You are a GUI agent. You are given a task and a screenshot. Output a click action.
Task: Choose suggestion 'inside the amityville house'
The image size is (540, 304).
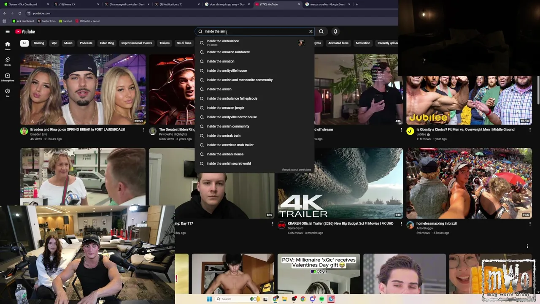(x=254, y=71)
